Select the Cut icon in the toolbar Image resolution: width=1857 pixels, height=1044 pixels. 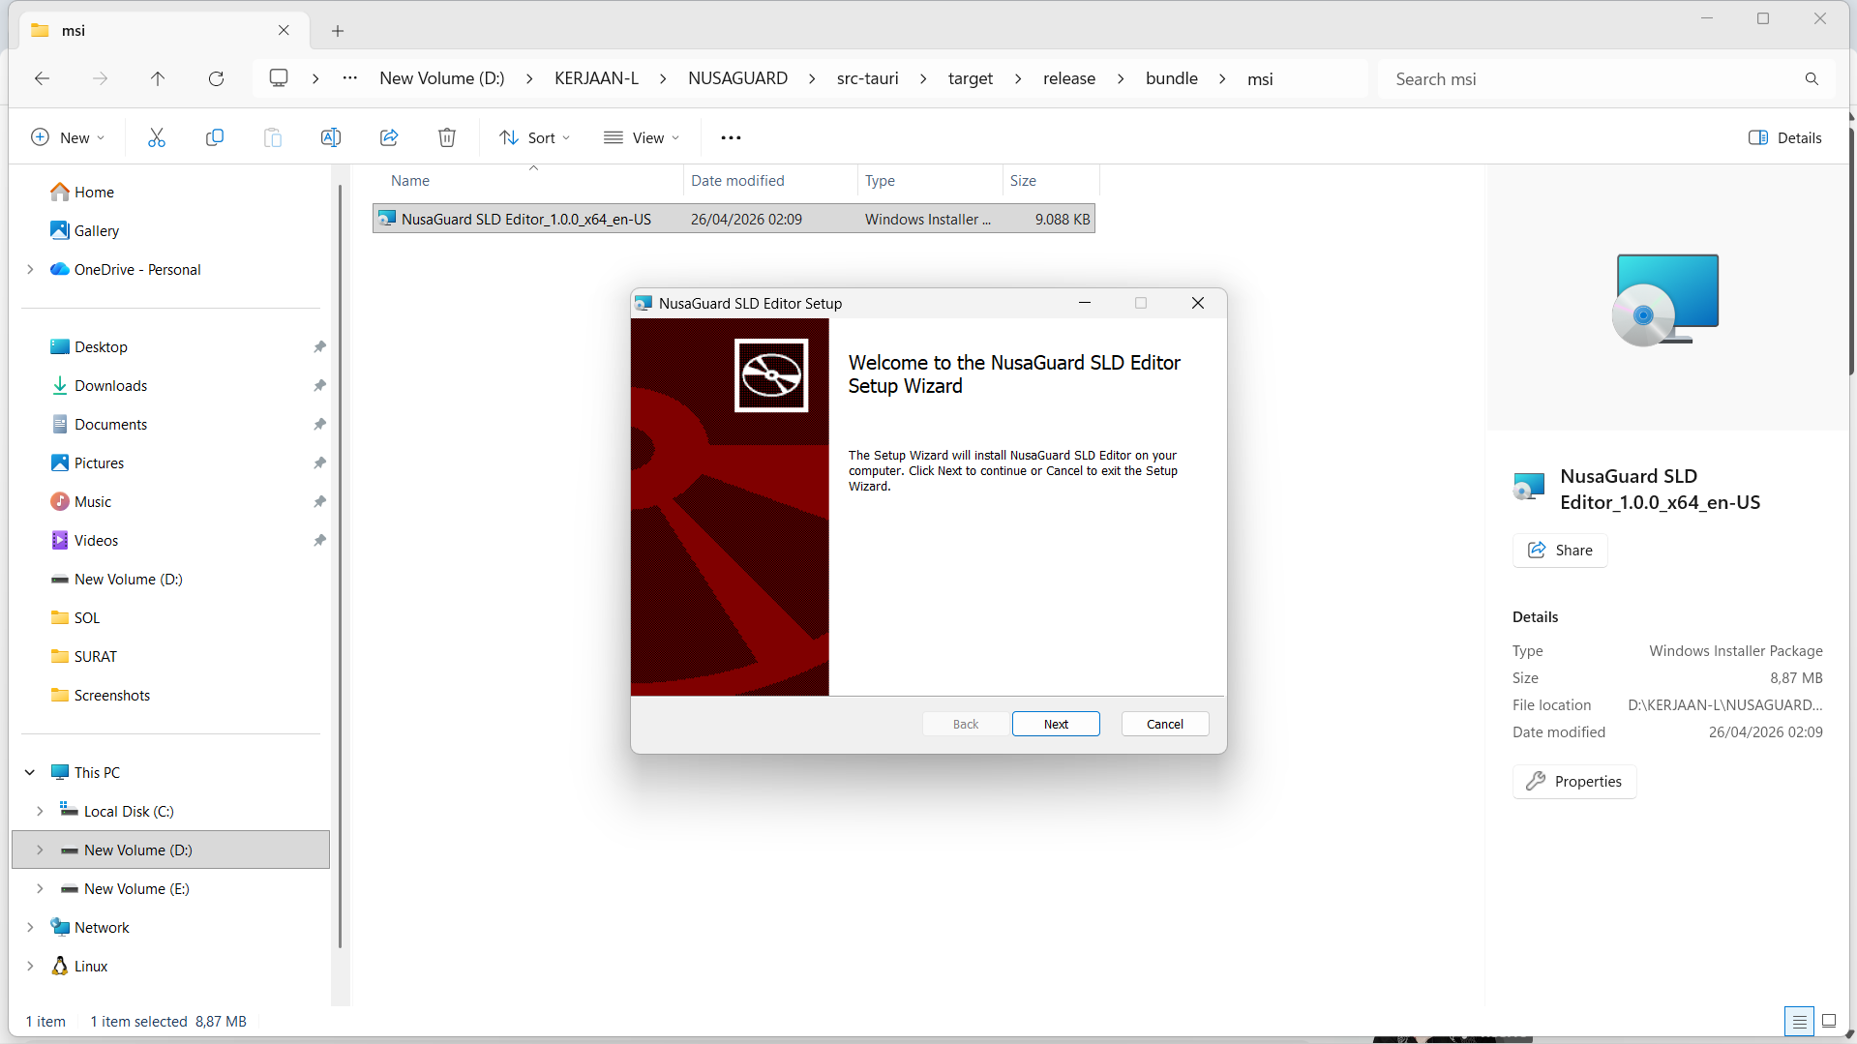[157, 137]
